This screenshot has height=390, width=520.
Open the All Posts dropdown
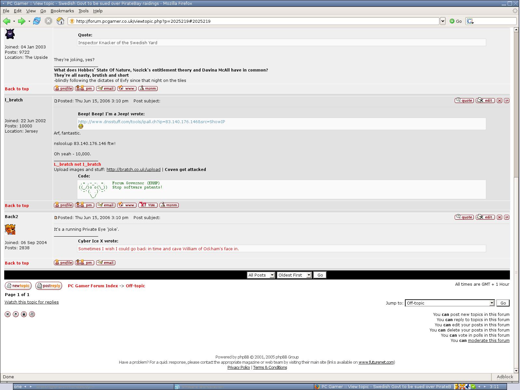click(x=261, y=275)
